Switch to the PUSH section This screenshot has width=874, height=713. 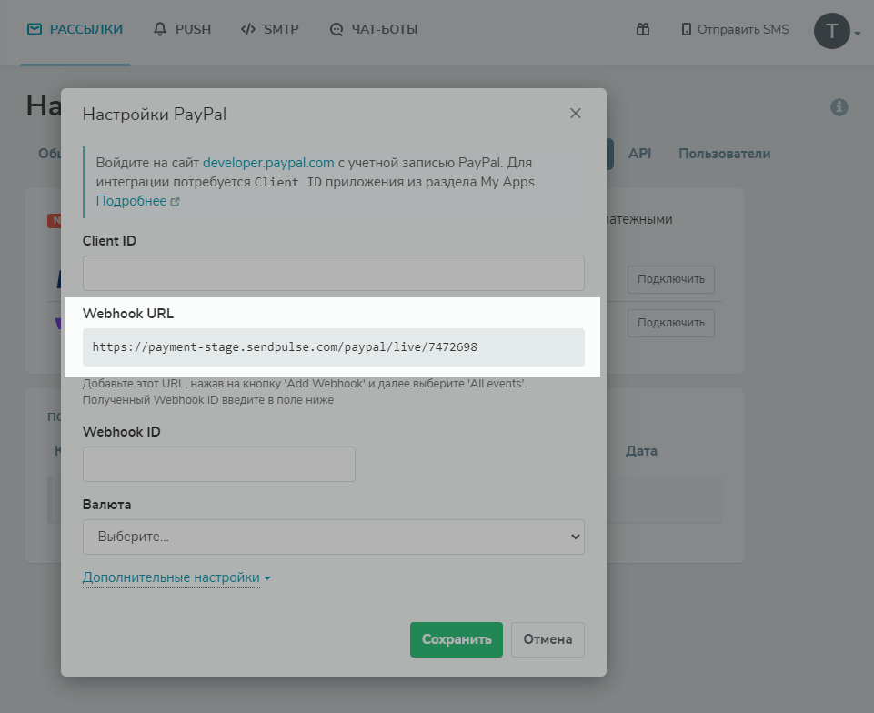182,29
